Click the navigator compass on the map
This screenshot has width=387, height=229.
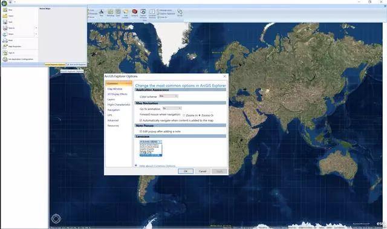tap(56, 219)
